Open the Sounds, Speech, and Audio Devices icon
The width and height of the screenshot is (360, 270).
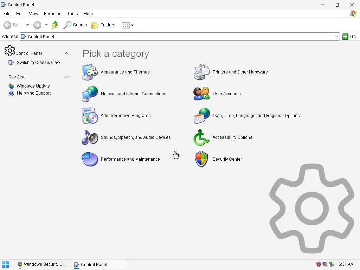[x=90, y=137]
